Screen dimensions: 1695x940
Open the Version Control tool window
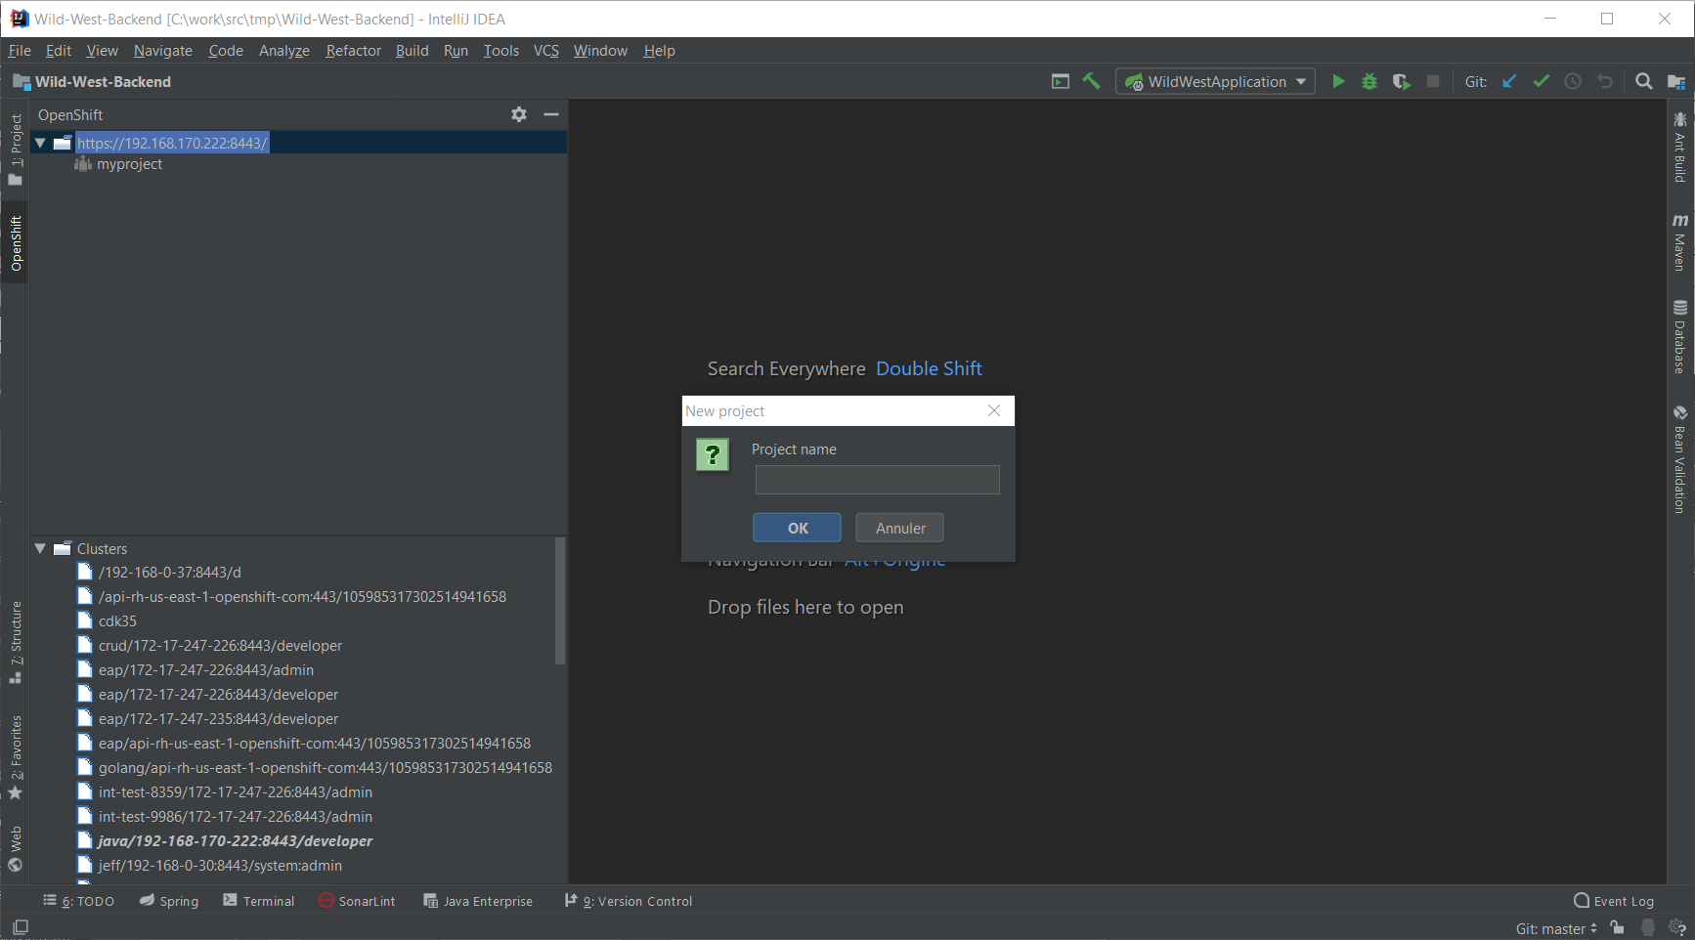629,901
